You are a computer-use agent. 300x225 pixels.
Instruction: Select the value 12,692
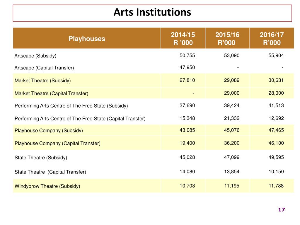(276, 118)
